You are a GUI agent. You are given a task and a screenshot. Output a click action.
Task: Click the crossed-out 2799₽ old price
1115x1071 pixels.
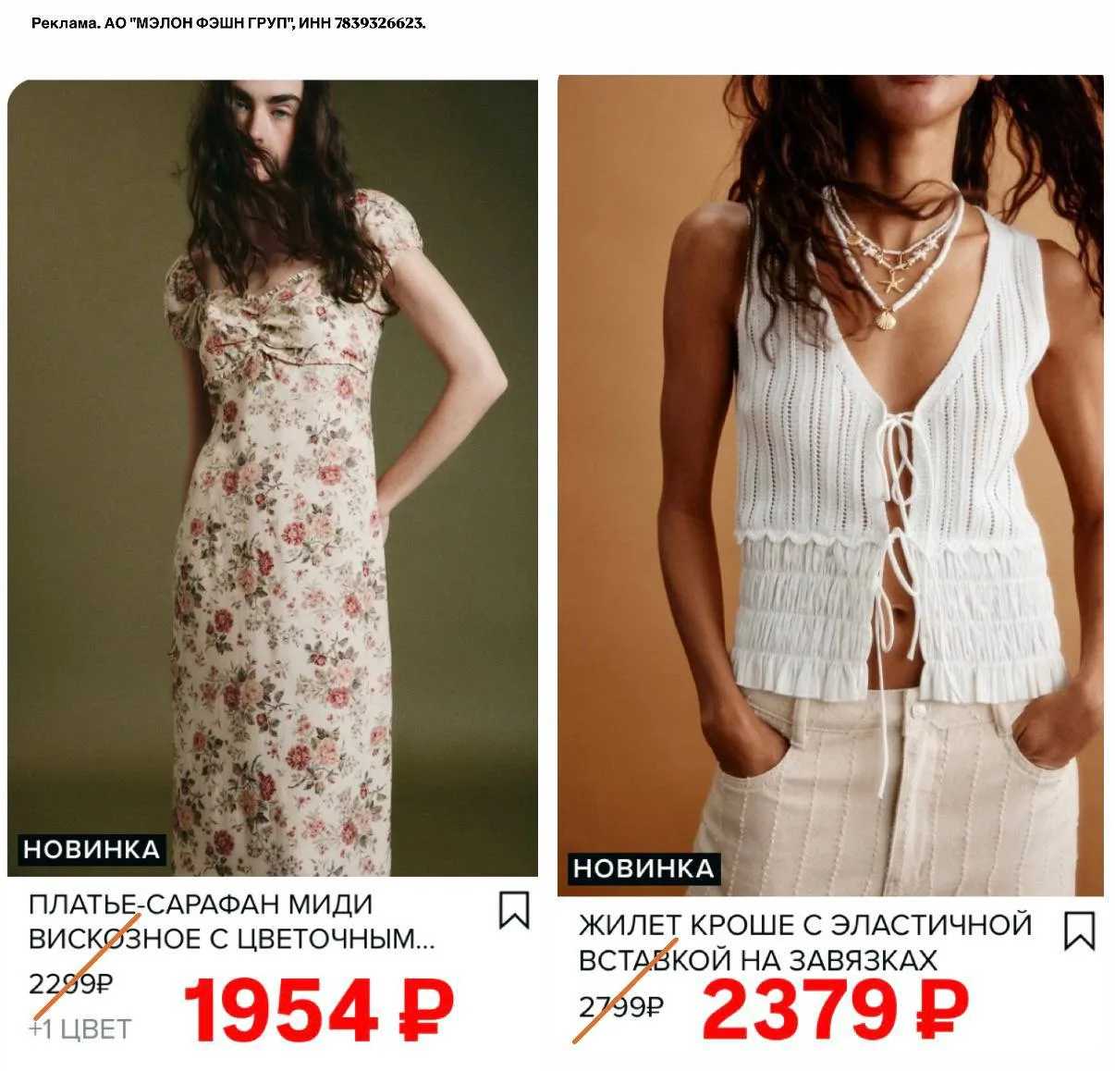(620, 1006)
